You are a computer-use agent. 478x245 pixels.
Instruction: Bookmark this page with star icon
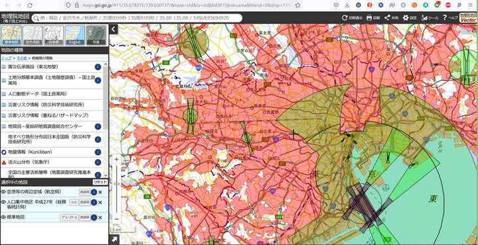[x=297, y=5]
